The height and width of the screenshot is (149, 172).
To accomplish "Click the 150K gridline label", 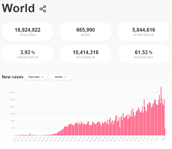I will click(x=12, y=114).
